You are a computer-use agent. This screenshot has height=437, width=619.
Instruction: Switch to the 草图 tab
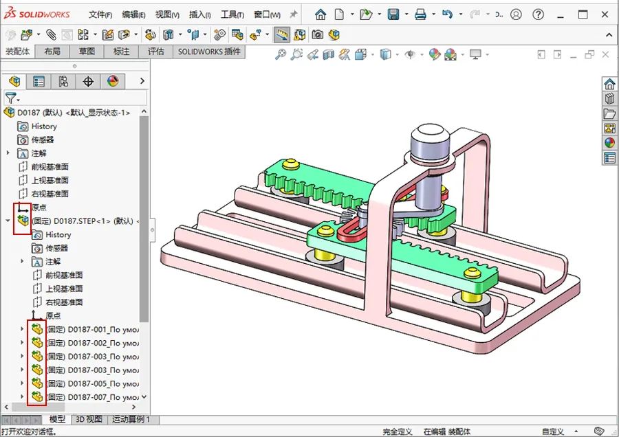click(x=87, y=52)
